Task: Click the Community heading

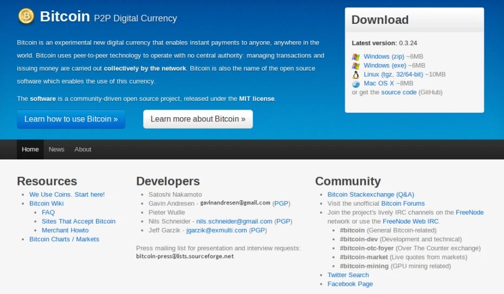Action: [x=348, y=181]
